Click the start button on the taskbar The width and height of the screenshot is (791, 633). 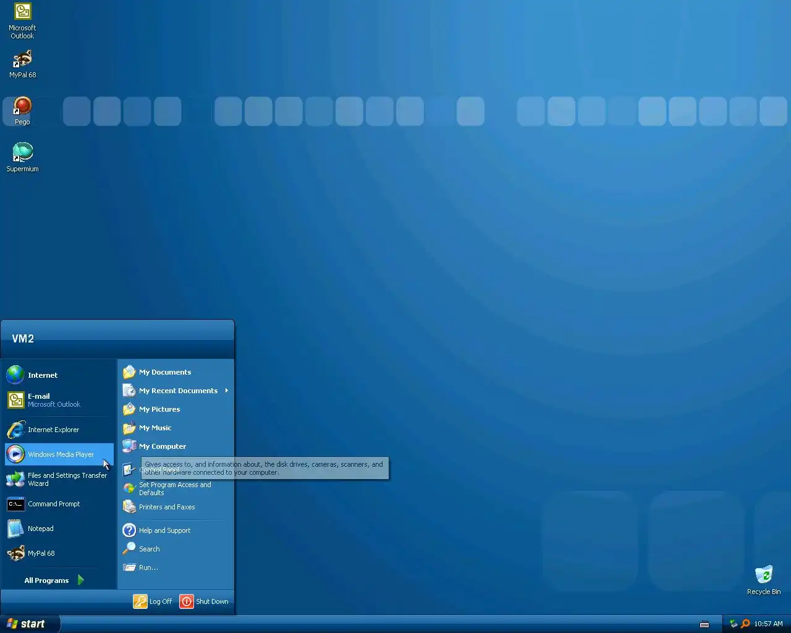coord(30,624)
